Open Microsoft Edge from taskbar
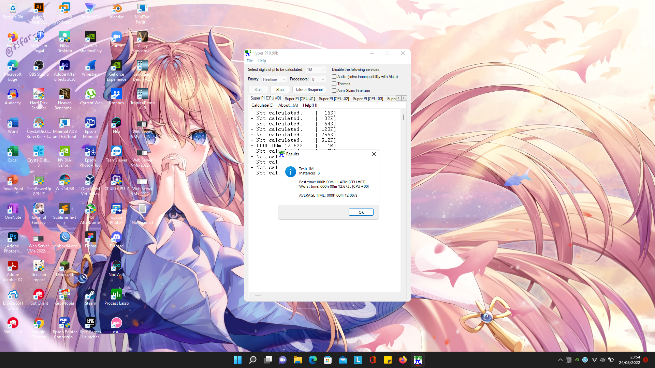The image size is (655, 368). tap(313, 360)
